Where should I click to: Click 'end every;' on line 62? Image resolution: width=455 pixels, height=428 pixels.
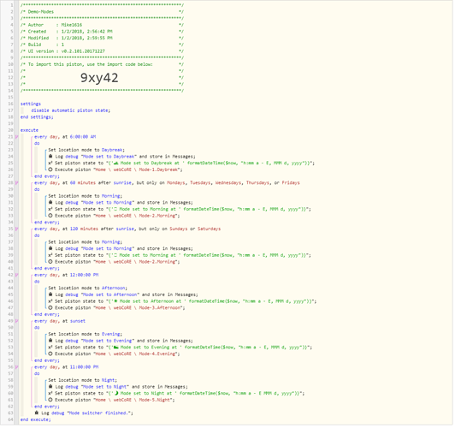(x=47, y=407)
